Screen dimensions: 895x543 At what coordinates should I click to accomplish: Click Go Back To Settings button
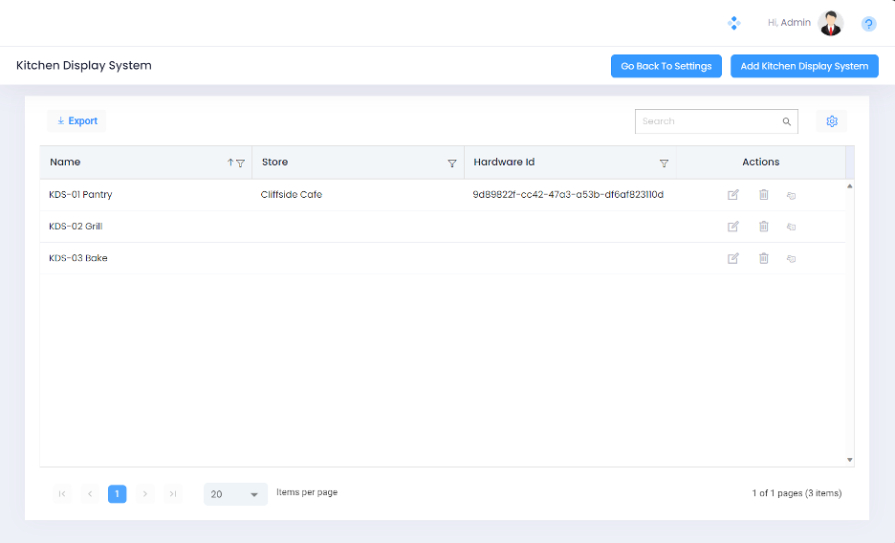coord(666,66)
